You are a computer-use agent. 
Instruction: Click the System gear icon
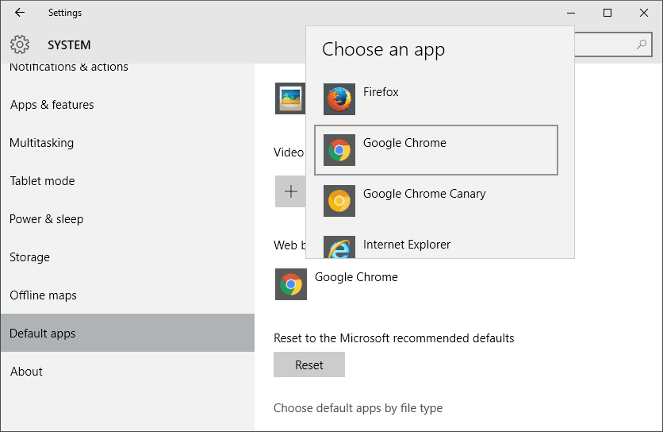point(20,44)
